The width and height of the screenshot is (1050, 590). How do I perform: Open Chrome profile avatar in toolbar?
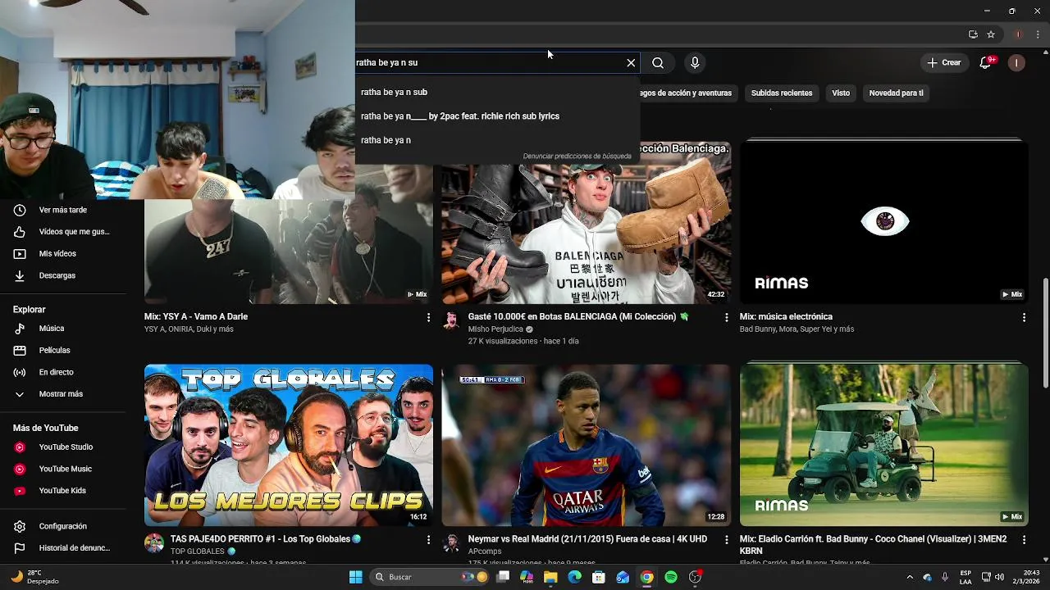[x=1019, y=34]
